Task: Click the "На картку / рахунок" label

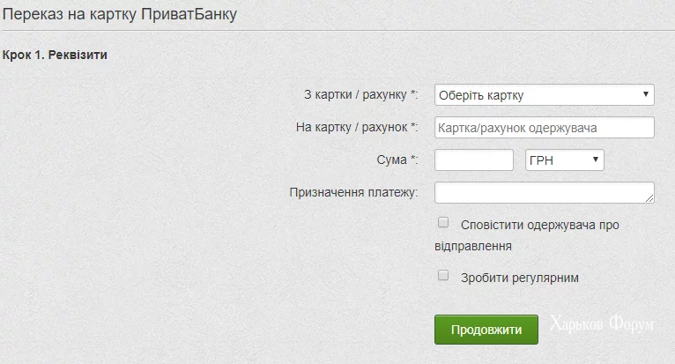Action: click(357, 128)
